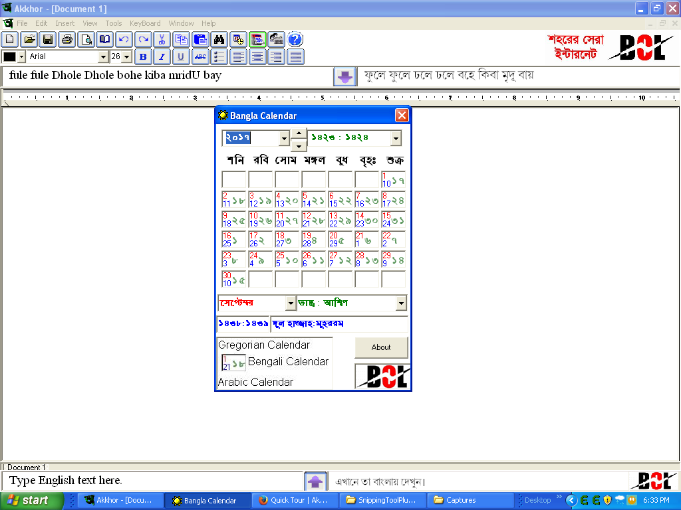Toggle Underline formatting
The image size is (681, 510).
[181, 57]
